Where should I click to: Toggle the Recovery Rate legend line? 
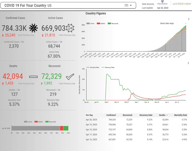pyautogui.click(x=108, y=67)
